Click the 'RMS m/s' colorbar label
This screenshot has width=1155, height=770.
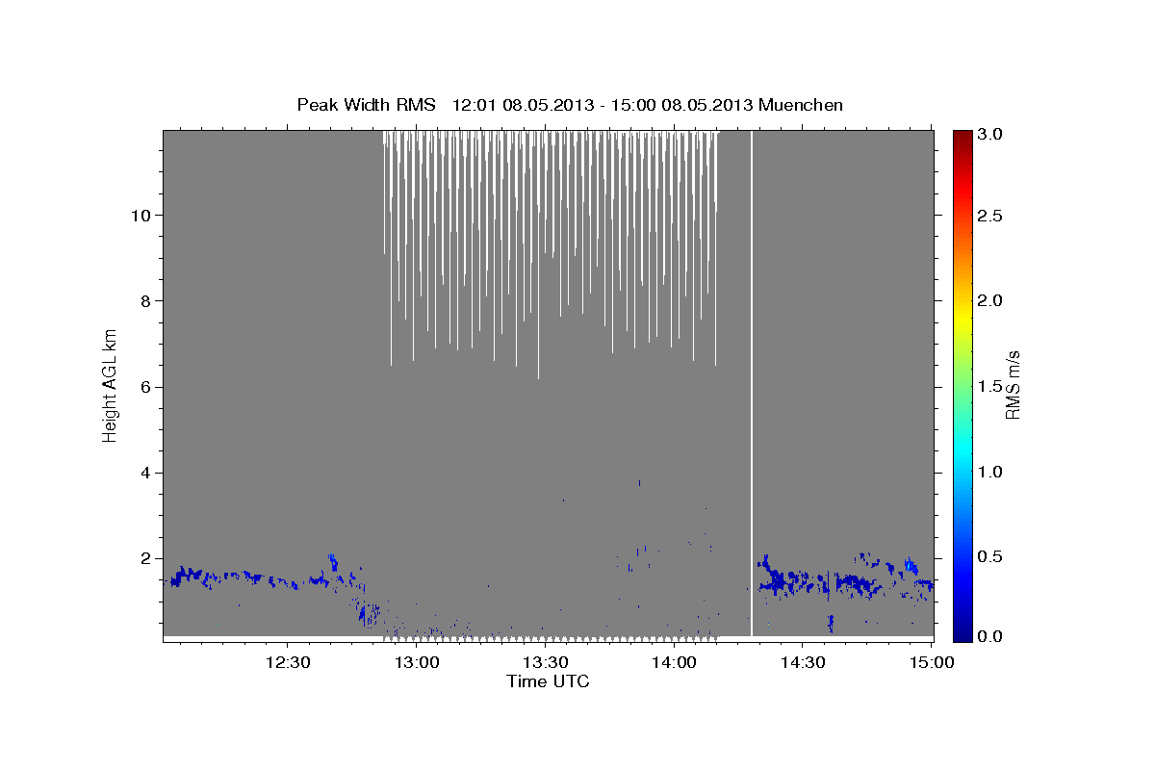click(1013, 385)
